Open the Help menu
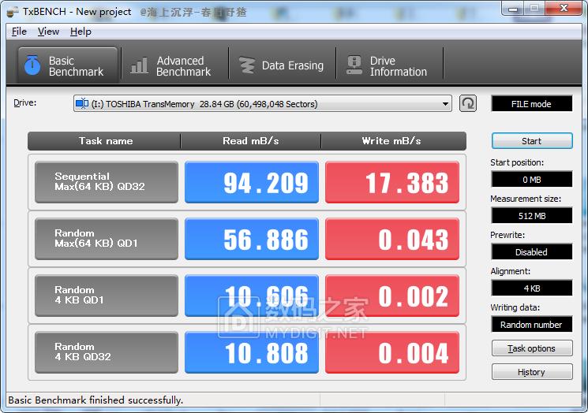This screenshot has width=588, height=413. pos(81,32)
